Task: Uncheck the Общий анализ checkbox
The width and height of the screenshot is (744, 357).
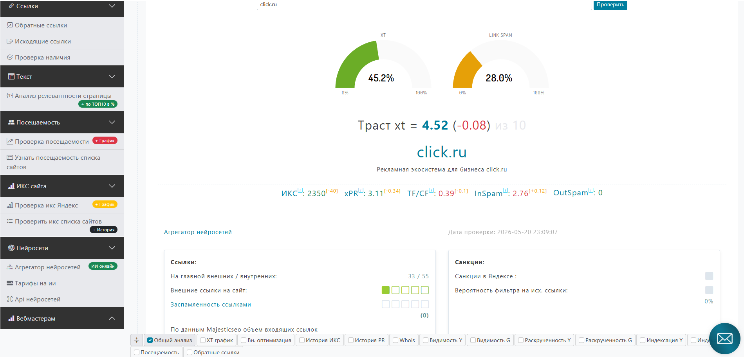Action: (150, 340)
